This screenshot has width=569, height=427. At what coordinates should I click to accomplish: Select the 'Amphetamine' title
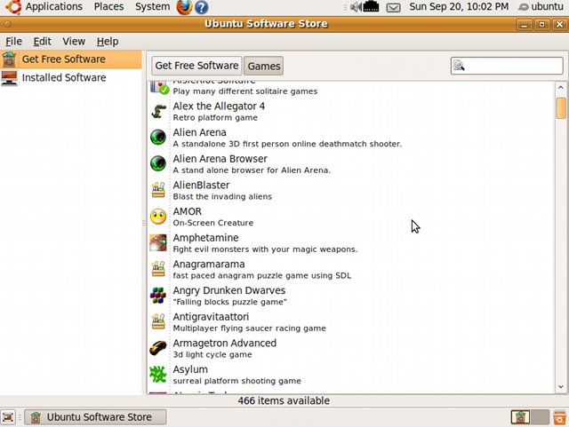coord(205,238)
